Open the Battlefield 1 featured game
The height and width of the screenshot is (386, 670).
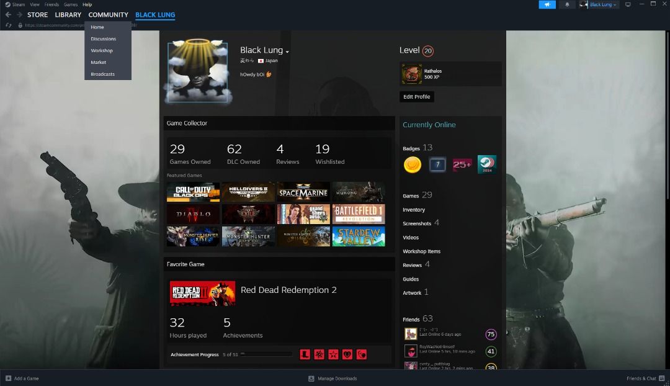(x=359, y=214)
